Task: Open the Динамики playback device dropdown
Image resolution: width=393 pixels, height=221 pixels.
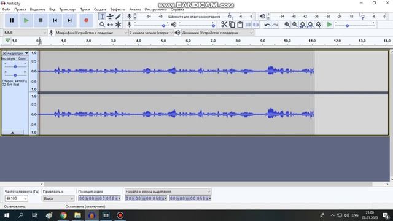Action: click(x=217, y=33)
